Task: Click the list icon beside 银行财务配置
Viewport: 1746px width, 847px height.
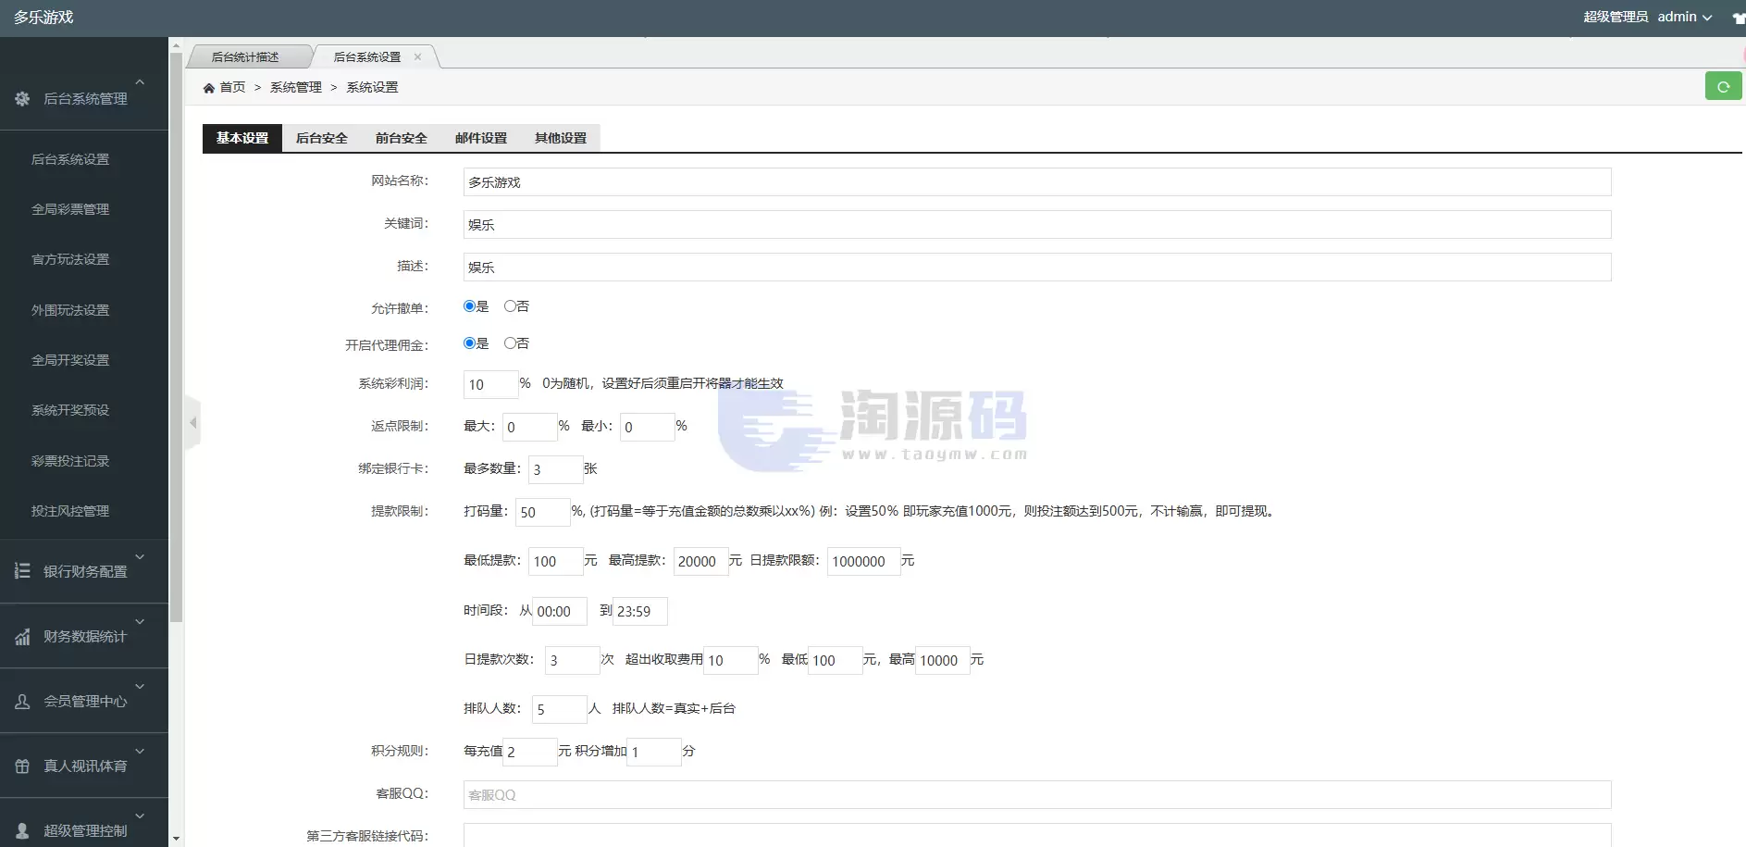Action: (x=22, y=571)
